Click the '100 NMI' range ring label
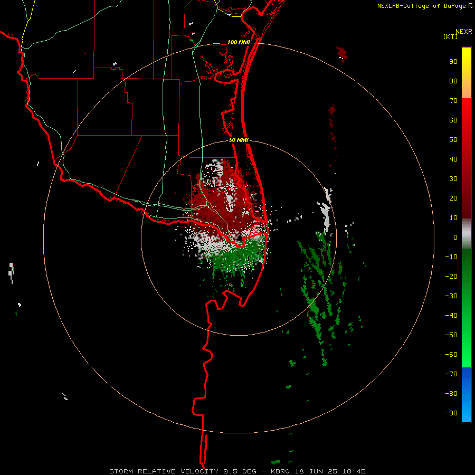The width and height of the screenshot is (475, 475). (x=239, y=42)
